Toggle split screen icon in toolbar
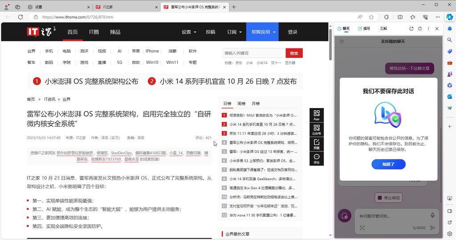Image resolution: width=456 pixels, height=240 pixels. pos(400,17)
